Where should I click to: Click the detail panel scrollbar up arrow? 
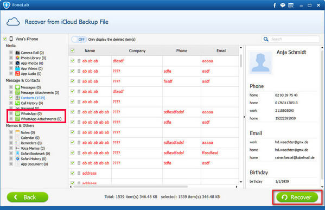322,48
